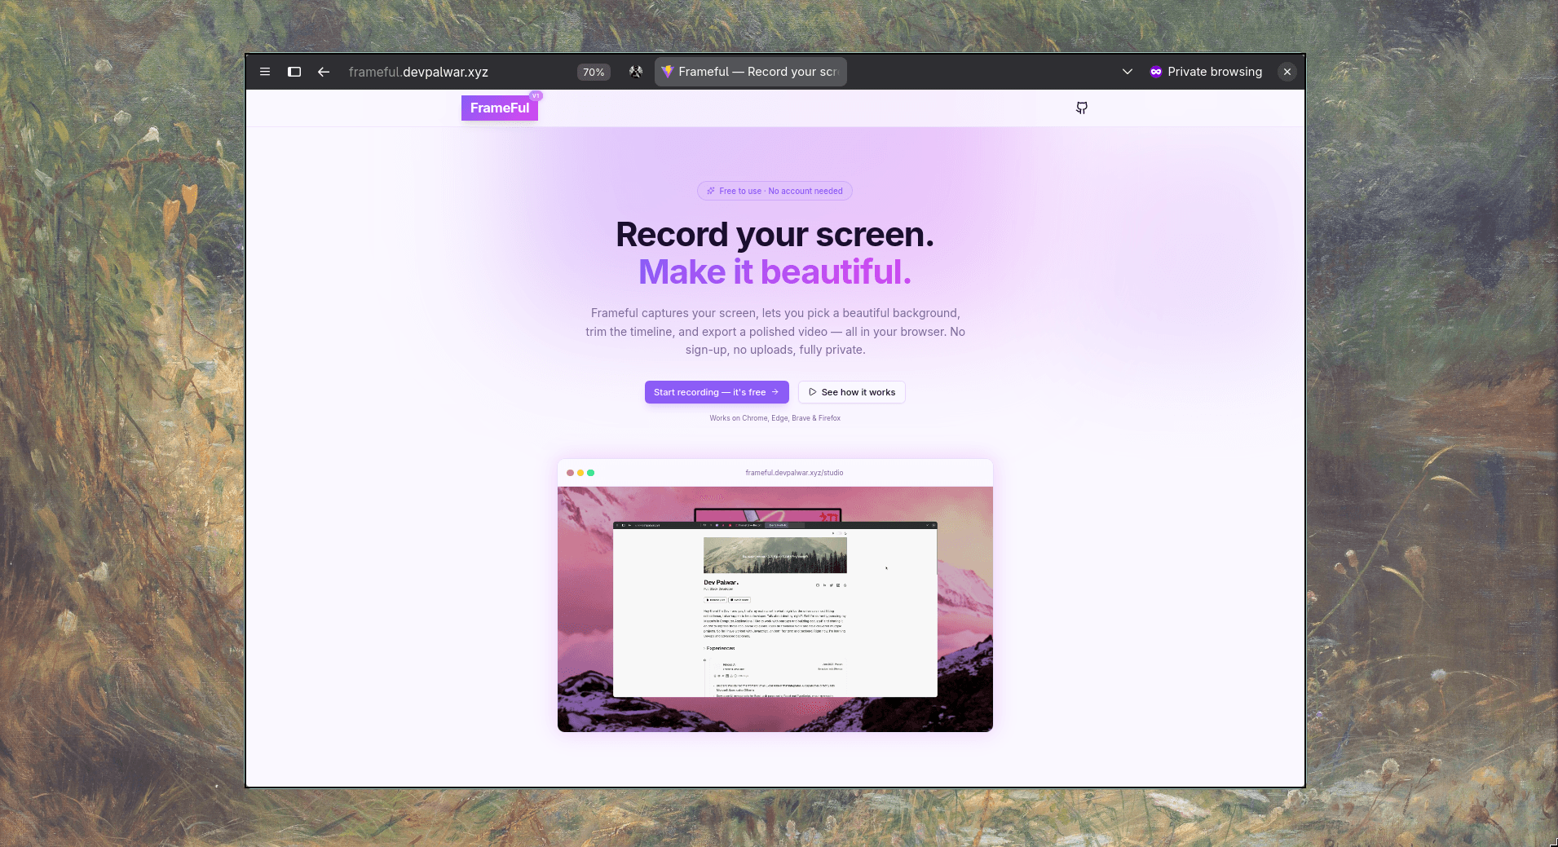
Task: Open the hamburger menu in the browser toolbar
Action: pyautogui.click(x=265, y=72)
